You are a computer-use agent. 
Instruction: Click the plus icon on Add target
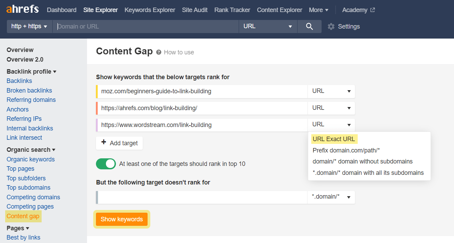(105, 143)
